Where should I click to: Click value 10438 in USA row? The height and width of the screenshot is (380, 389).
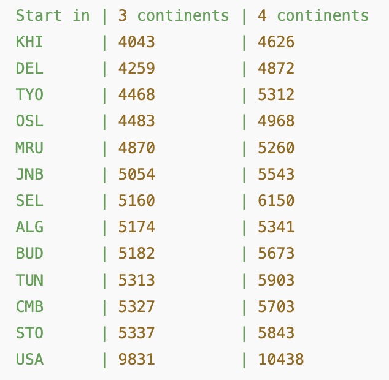(x=281, y=359)
